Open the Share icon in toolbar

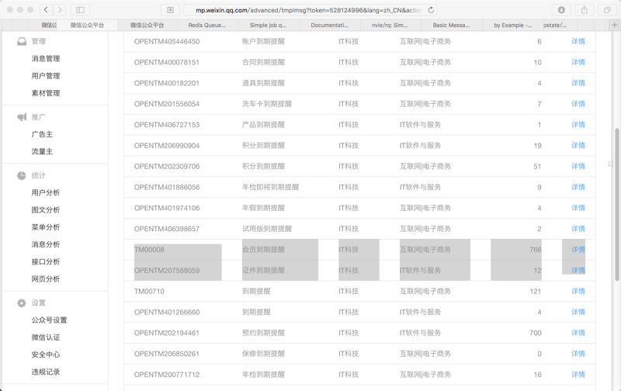[585, 10]
